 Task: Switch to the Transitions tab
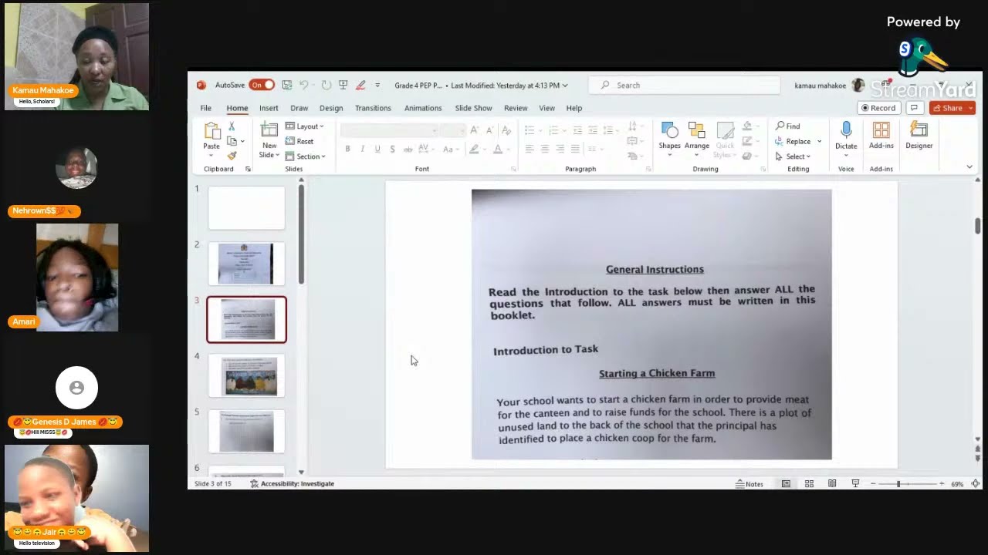point(373,108)
